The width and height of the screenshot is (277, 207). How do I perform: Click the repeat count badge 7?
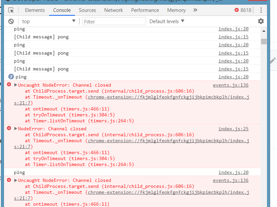pos(11,77)
